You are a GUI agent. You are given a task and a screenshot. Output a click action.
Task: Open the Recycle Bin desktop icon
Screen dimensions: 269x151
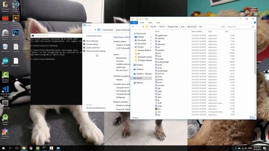point(5,48)
